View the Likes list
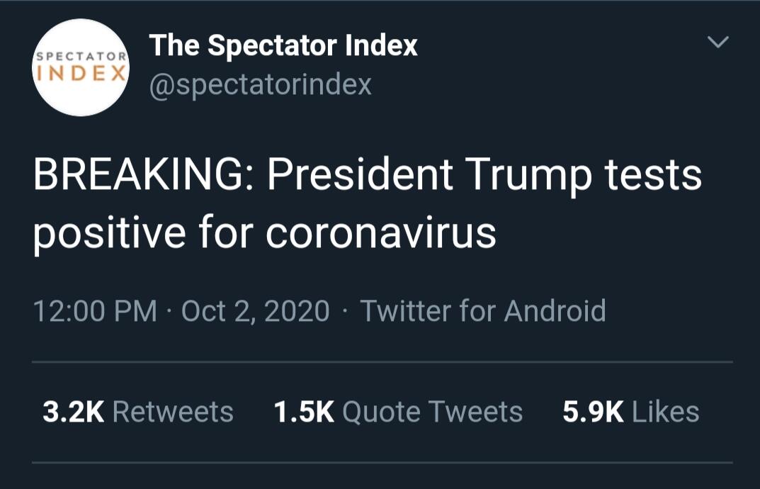This screenshot has height=489, width=760. (665, 412)
